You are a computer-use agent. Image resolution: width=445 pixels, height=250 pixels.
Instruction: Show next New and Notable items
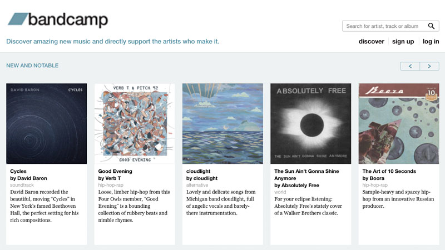429,66
